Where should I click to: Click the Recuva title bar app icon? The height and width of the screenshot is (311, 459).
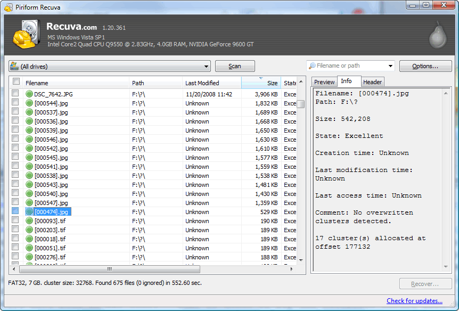point(9,7)
